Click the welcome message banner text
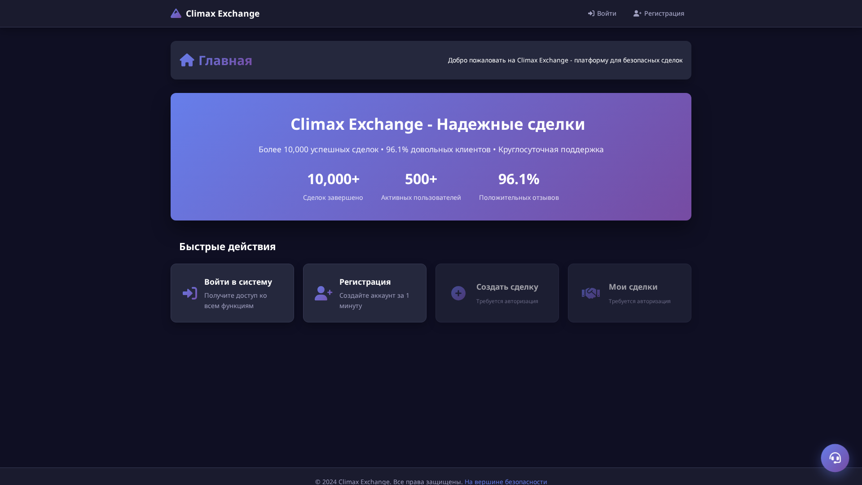862x485 pixels. (x=565, y=60)
